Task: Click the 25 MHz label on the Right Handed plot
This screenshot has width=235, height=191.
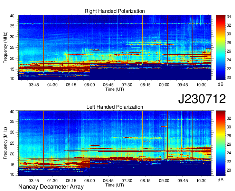Action: point(12,47)
